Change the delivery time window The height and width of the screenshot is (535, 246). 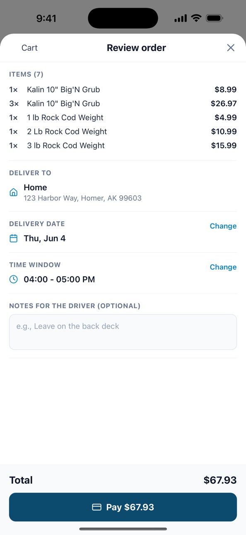click(x=223, y=267)
